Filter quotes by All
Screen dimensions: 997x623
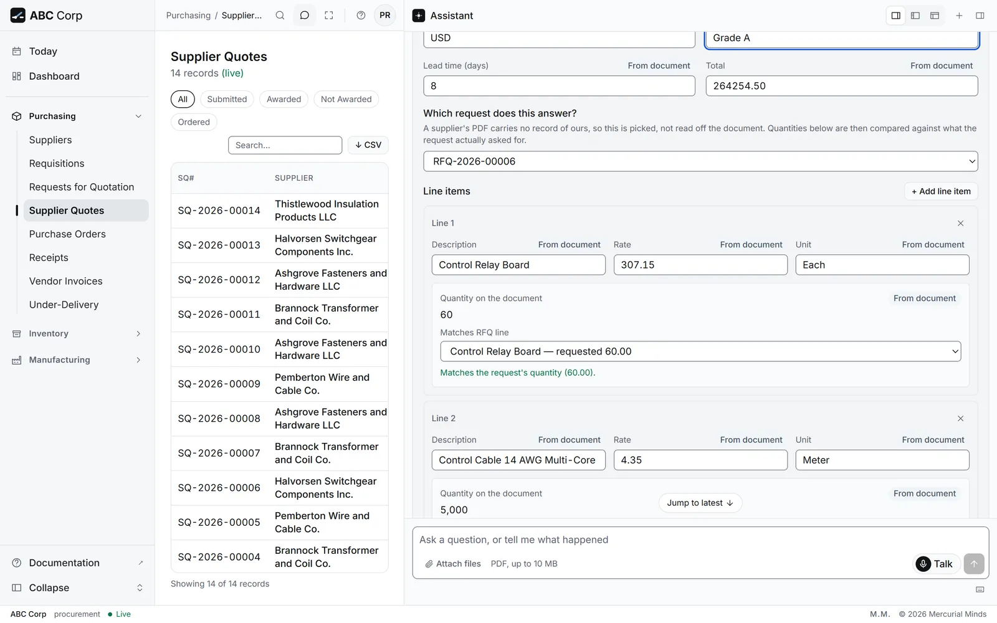point(183,99)
